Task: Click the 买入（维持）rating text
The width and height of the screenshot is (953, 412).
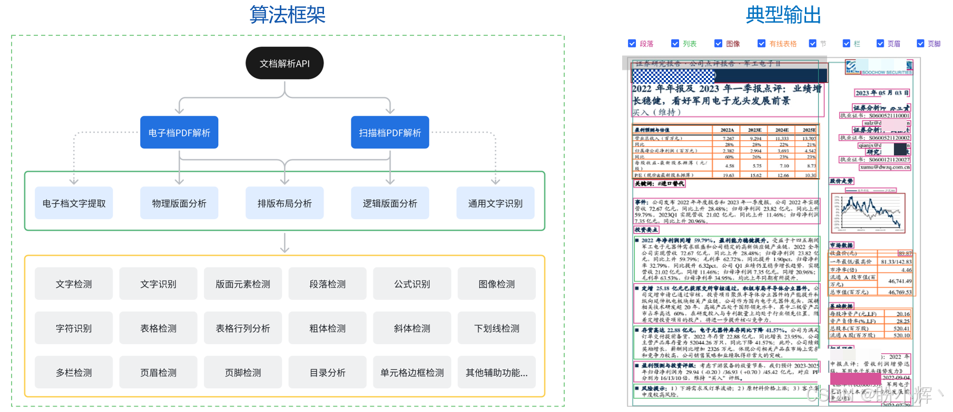Action: coord(656,112)
